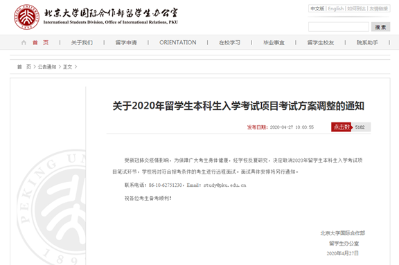The width and height of the screenshot is (399, 265).
Task: Open the 院系助手 menu item
Action: tap(367, 42)
